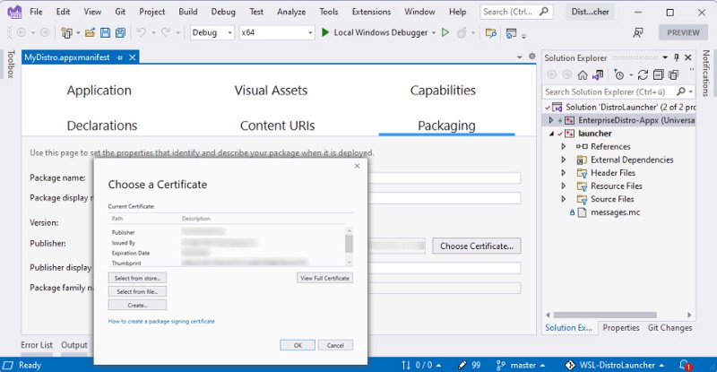Click the WSL-DistroLauncher repository in status bar
The image size is (717, 372).
tap(615, 365)
